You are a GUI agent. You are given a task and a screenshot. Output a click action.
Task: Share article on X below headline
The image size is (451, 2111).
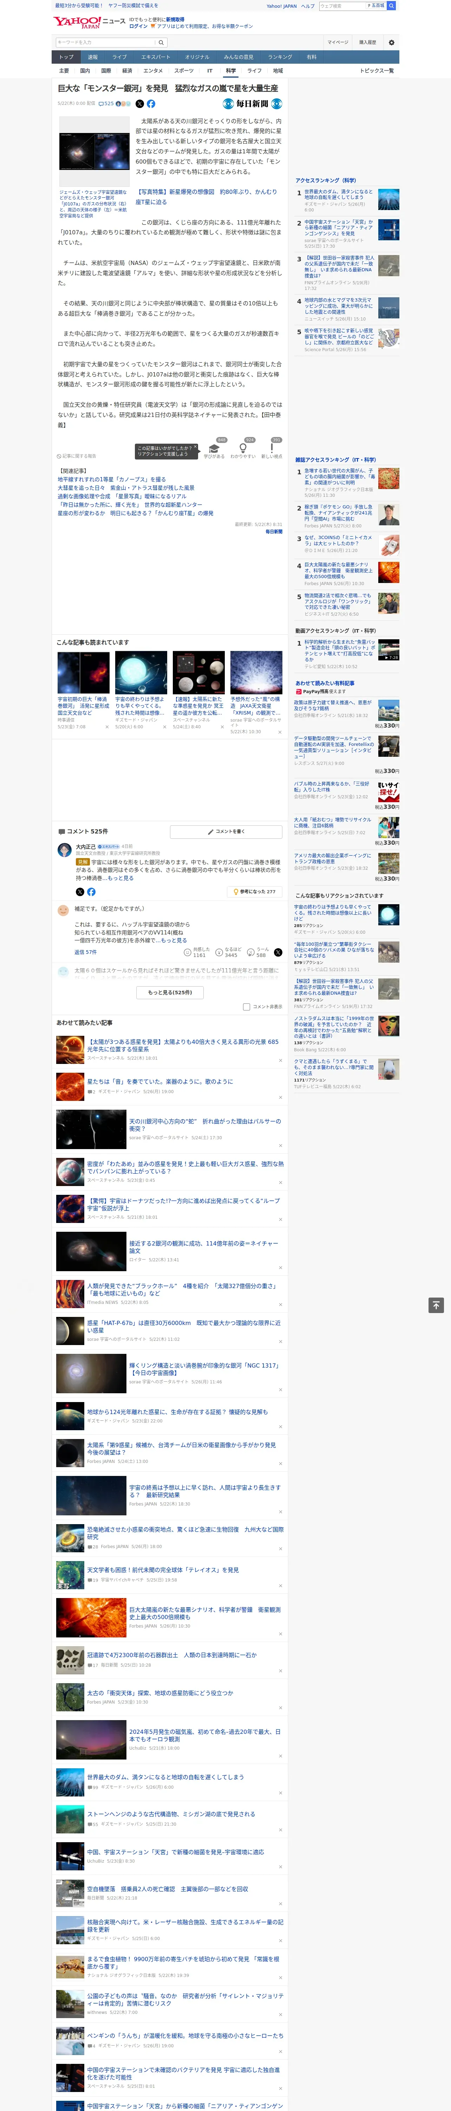(139, 104)
